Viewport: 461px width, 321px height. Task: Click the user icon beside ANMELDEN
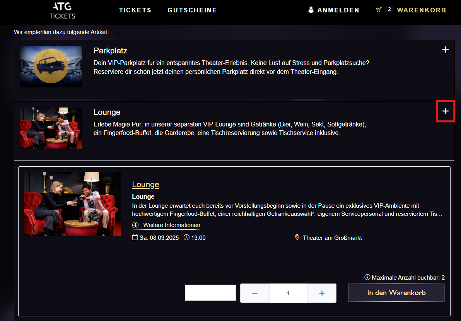point(311,10)
